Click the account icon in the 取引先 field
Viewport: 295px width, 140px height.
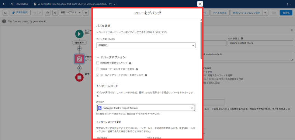pos(100,108)
